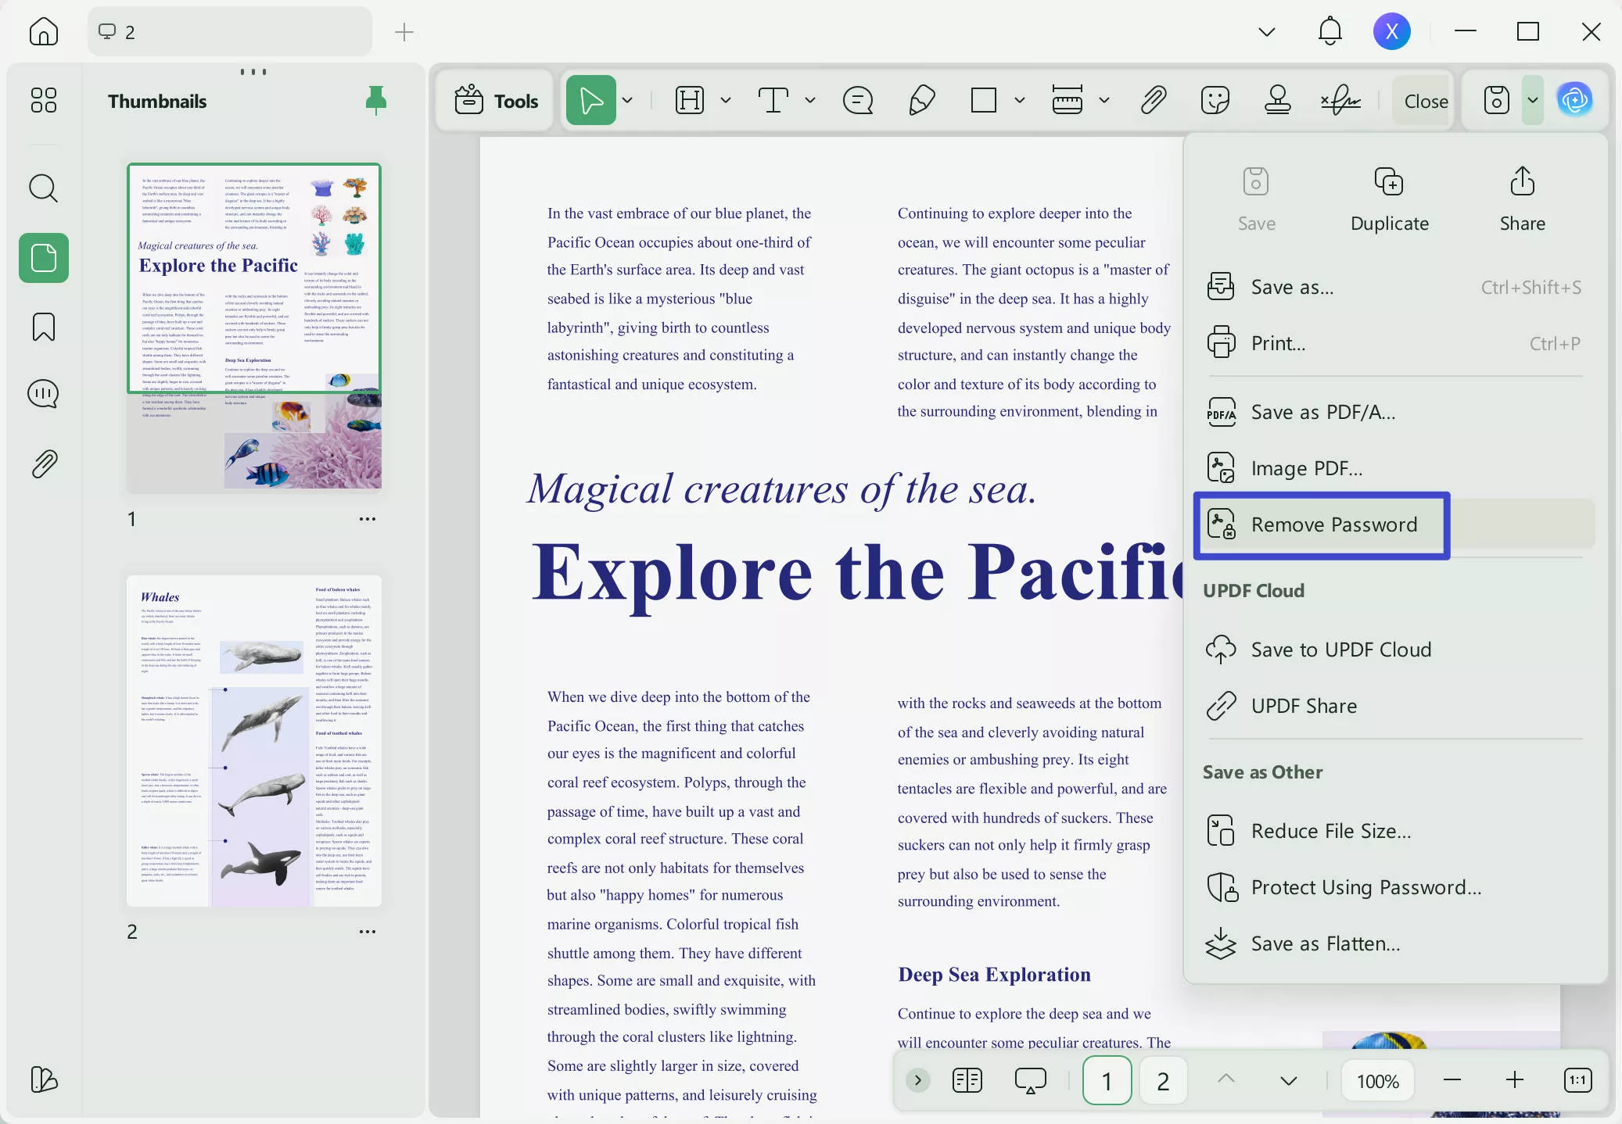This screenshot has height=1124, width=1622.
Task: Expand the text tool dropdown arrow
Action: point(809,100)
